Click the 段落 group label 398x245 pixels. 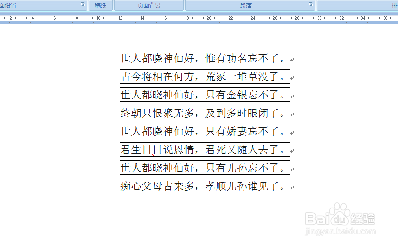click(x=246, y=6)
